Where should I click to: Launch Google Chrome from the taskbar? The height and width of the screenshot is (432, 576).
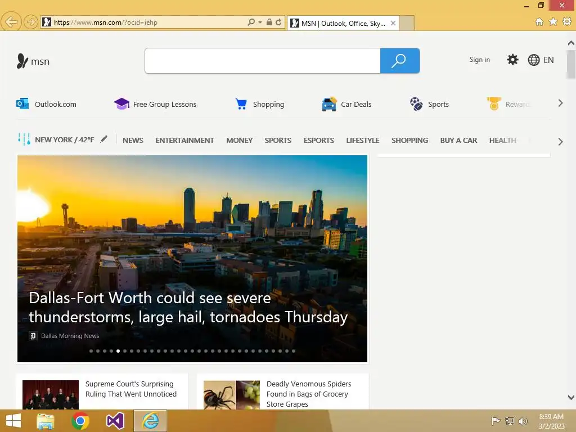point(80,421)
